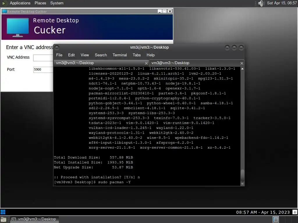Viewport: 298px width, 223px height.
Task: Click the workspace switcher square in bottom panel
Action: (276, 220)
